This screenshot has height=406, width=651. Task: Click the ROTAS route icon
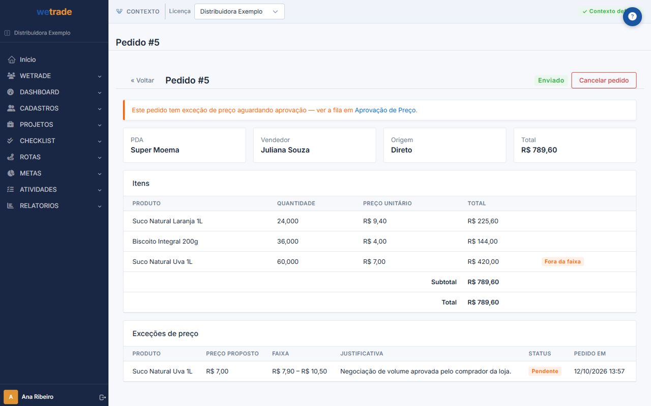(x=11, y=157)
